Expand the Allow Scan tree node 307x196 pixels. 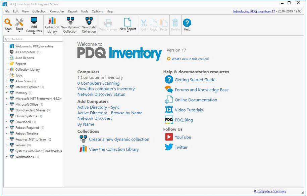(x=6, y=81)
